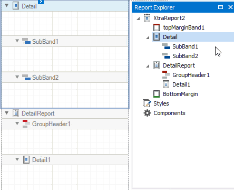Screen dimensions: 234x190
Task: Click SubBand1 icon in Report Explorer tree
Action: click(166, 46)
